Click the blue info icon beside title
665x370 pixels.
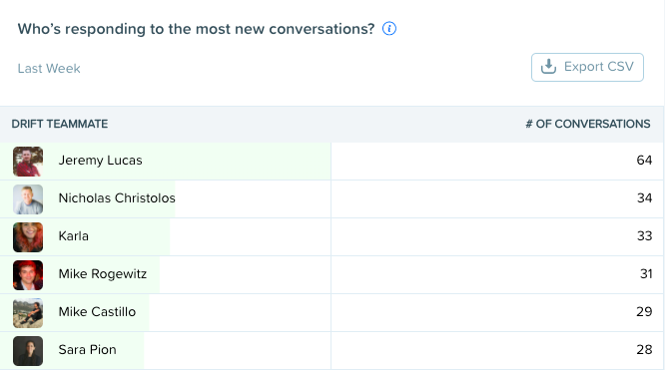point(389,29)
